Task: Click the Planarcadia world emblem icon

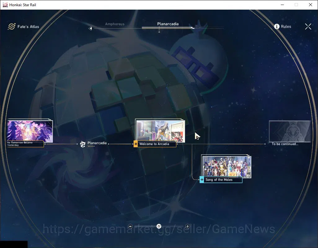Action: pyautogui.click(x=82, y=144)
